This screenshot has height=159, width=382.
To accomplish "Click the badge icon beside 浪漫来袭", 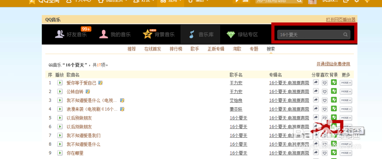I will (122, 109).
